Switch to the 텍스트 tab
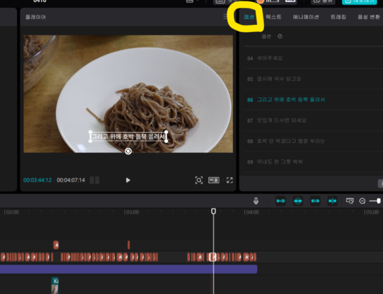 [274, 17]
